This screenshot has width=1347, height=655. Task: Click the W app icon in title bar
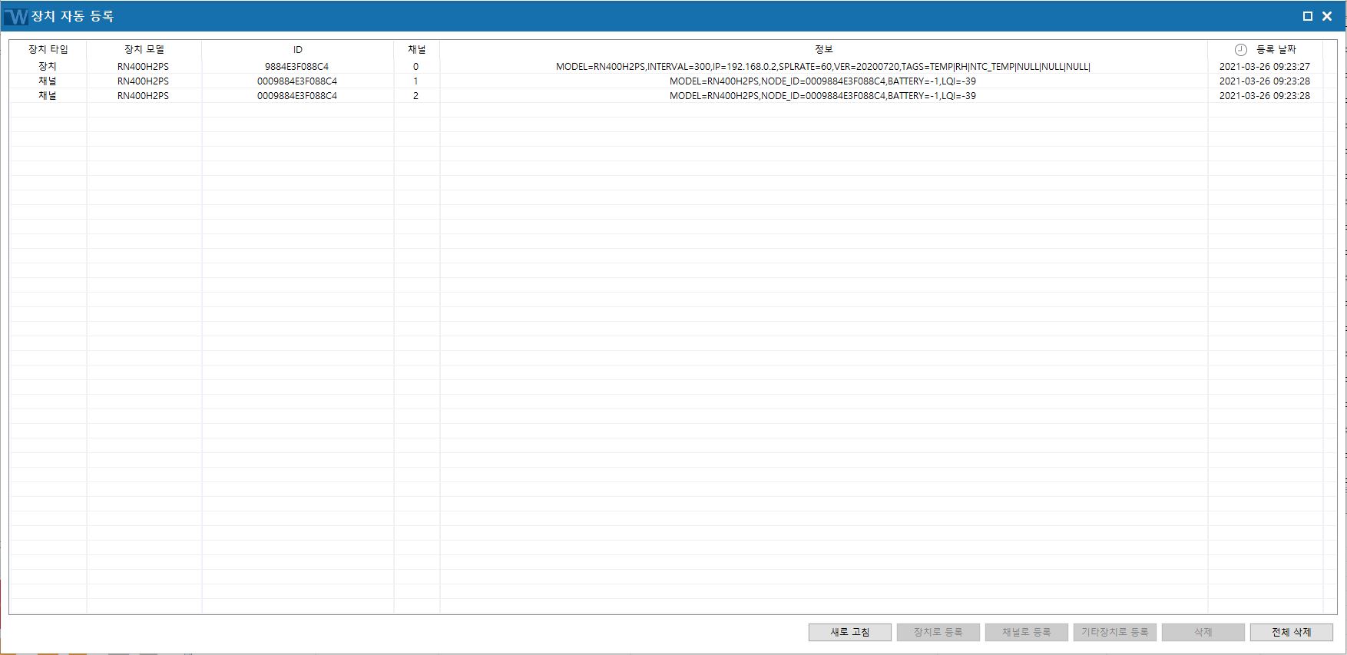tap(15, 16)
